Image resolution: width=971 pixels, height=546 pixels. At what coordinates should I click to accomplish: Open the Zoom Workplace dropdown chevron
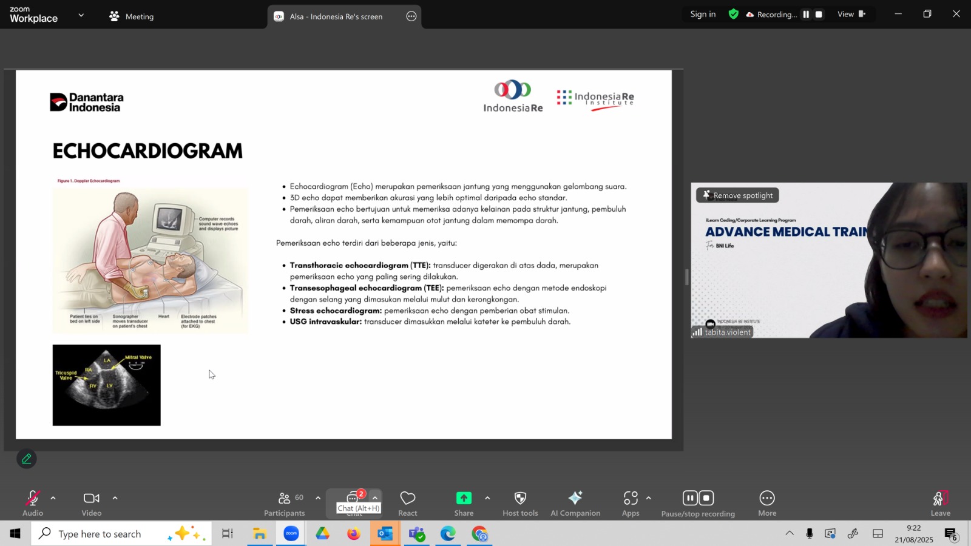click(81, 16)
